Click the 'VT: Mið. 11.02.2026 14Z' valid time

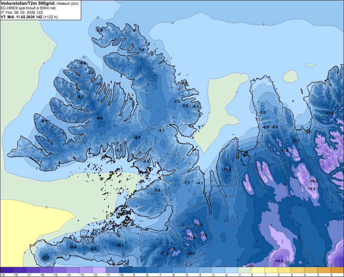(x=21, y=17)
